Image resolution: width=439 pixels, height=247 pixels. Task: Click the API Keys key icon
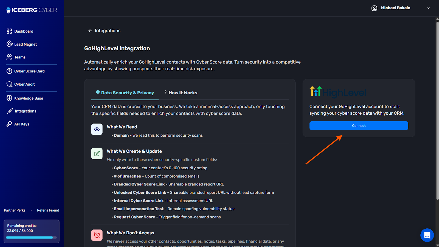click(9, 124)
